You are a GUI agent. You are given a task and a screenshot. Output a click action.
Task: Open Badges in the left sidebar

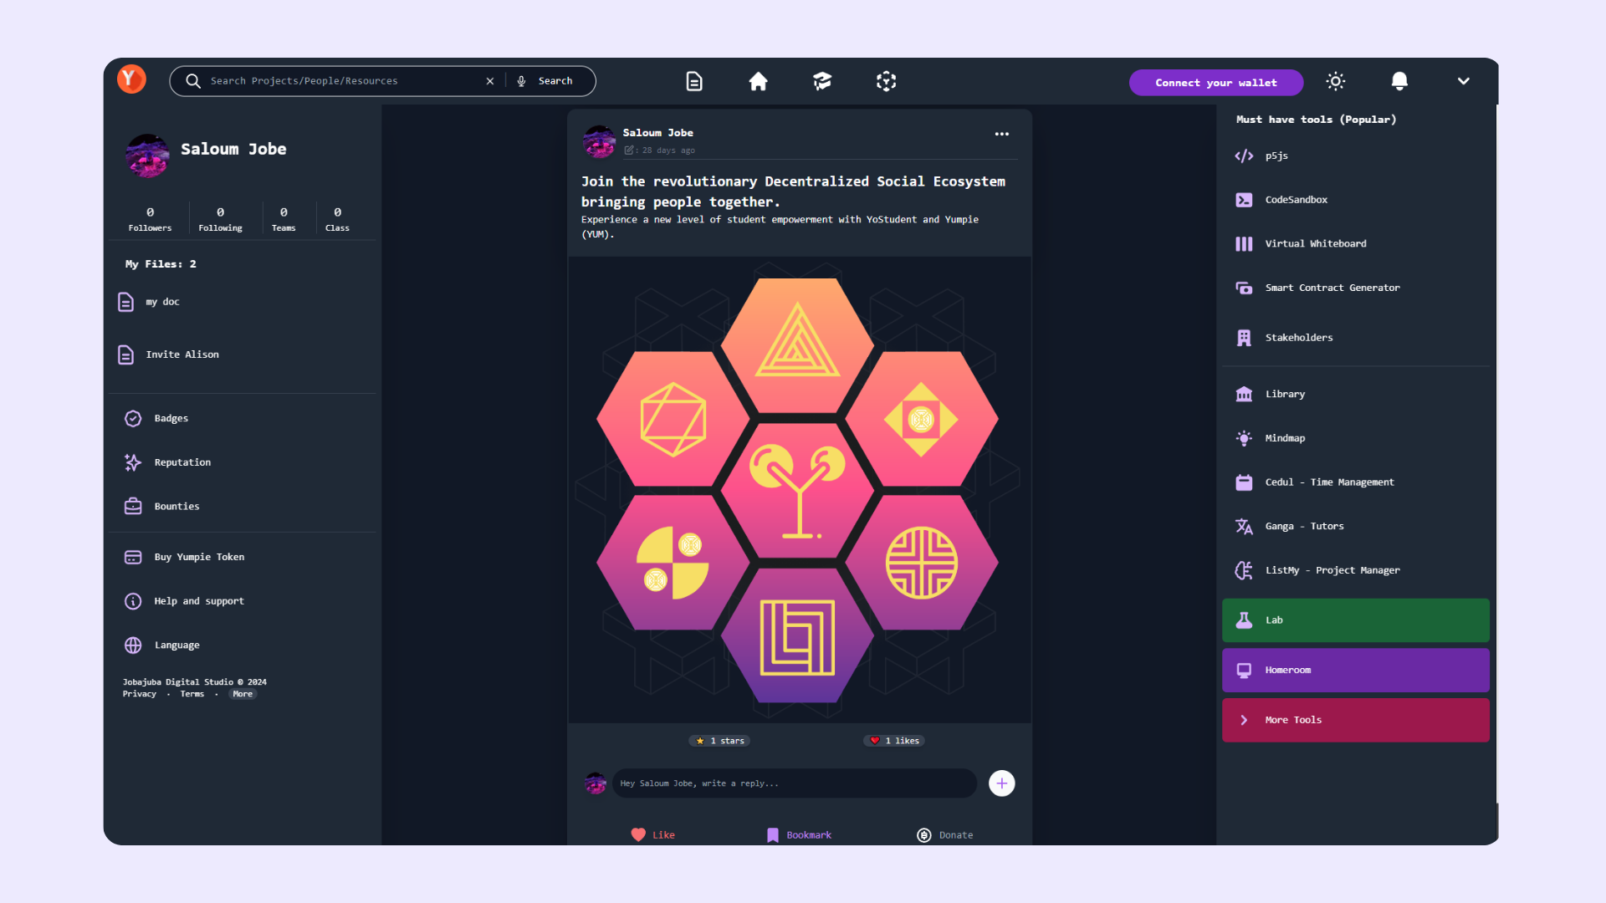(171, 418)
